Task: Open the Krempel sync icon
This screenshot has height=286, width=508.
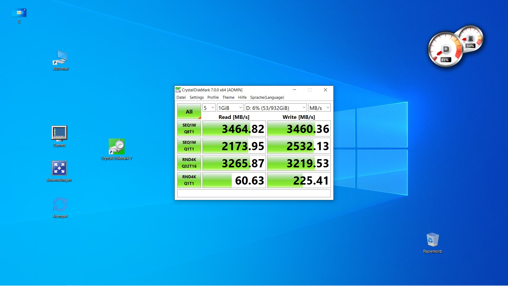Action: point(60,205)
